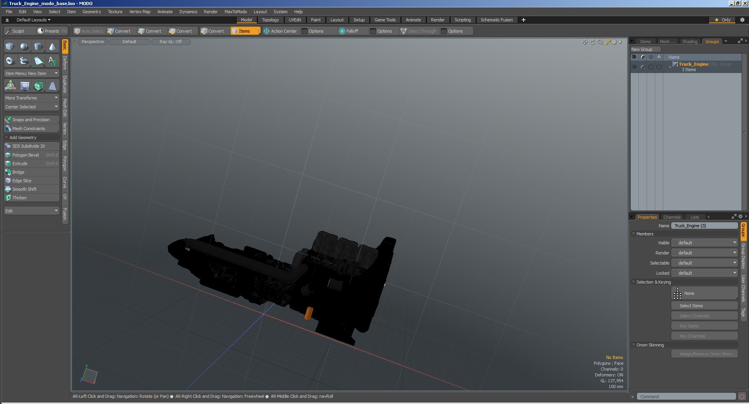Choose the Smooth Shift tool
The image size is (749, 404).
coord(32,189)
